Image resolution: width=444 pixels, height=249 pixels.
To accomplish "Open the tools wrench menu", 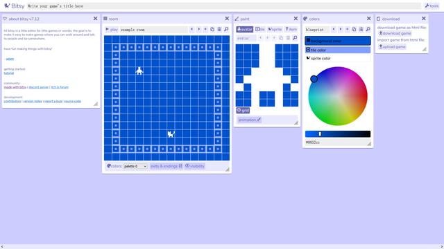I will [x=432, y=6].
